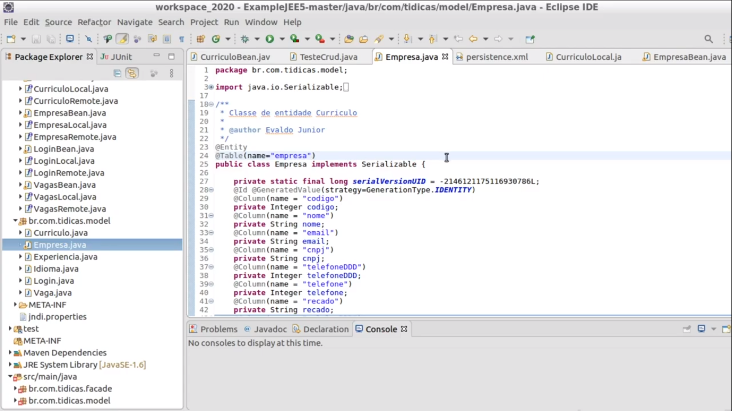This screenshot has width=732, height=411.
Task: Select Curriculo.java in Package Explorer
Action: [61, 233]
